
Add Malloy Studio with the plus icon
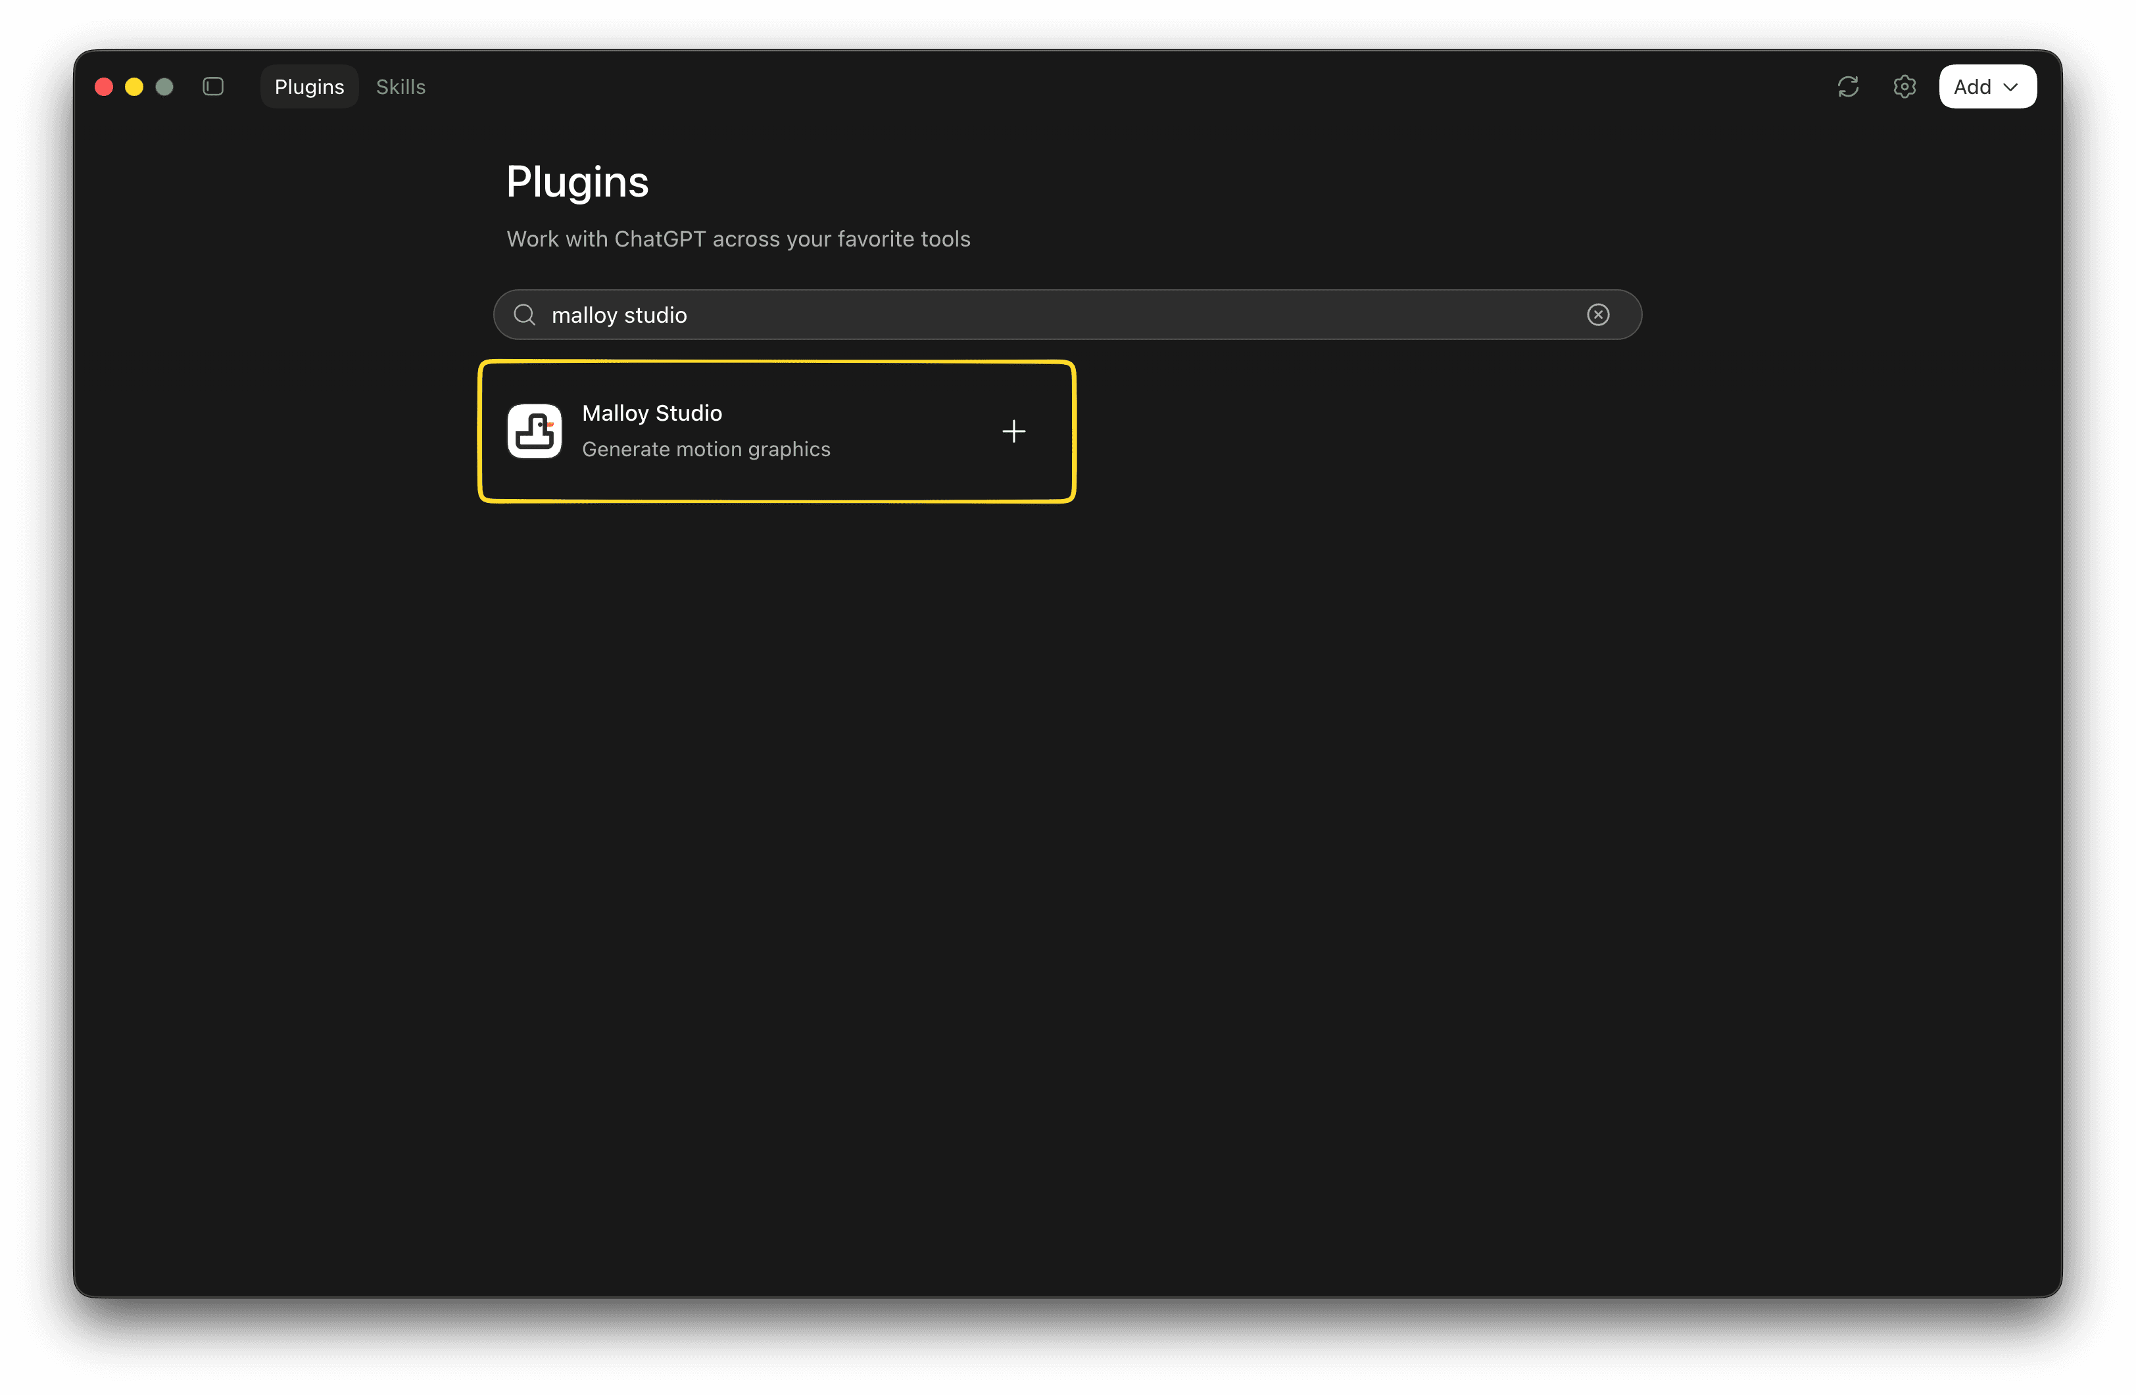point(1013,431)
